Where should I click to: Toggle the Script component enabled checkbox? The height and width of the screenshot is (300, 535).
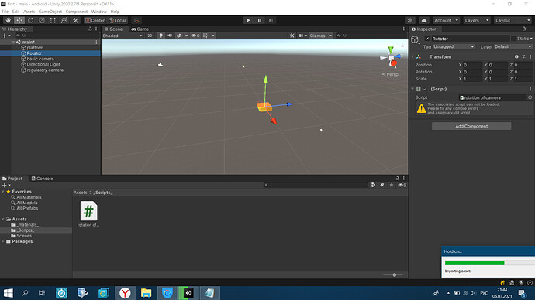(425, 89)
